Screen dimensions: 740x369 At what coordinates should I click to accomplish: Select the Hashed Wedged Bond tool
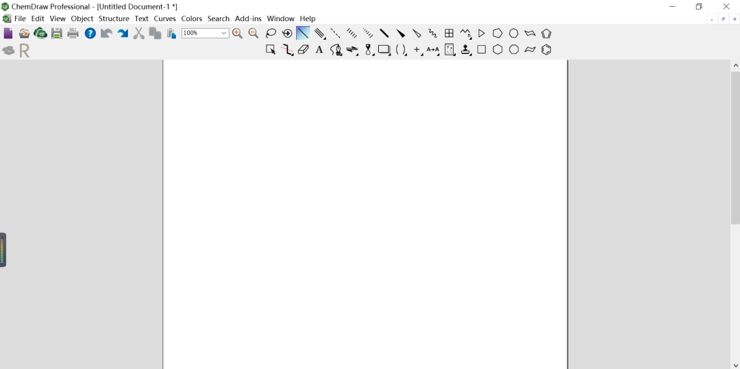tap(368, 33)
